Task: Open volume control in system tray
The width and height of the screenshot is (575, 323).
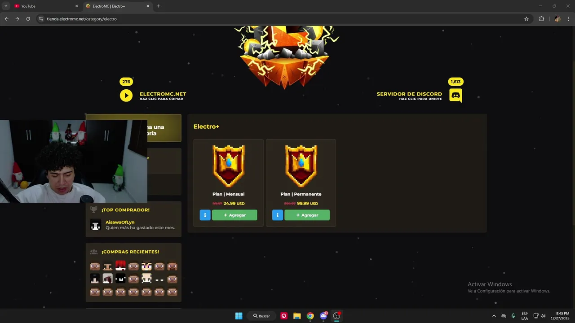Action: click(543, 316)
